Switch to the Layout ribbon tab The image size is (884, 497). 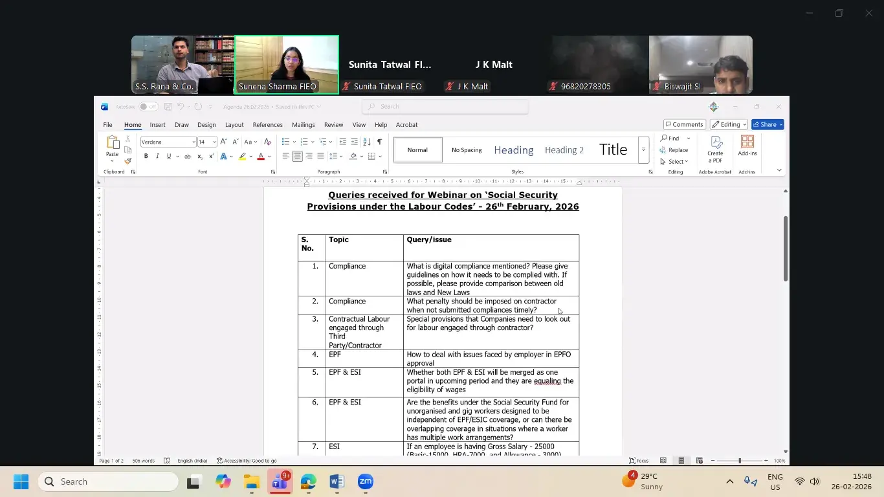click(x=234, y=125)
